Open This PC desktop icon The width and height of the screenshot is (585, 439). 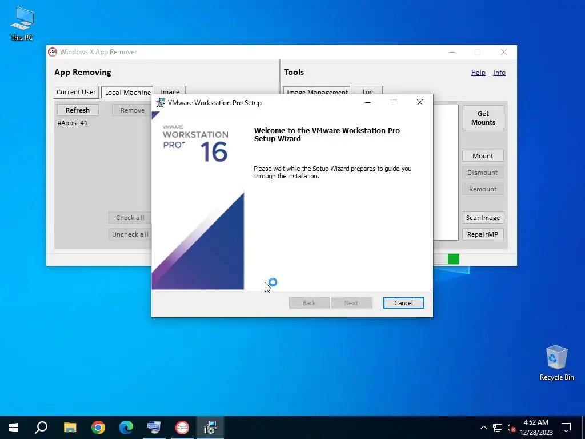point(22,24)
